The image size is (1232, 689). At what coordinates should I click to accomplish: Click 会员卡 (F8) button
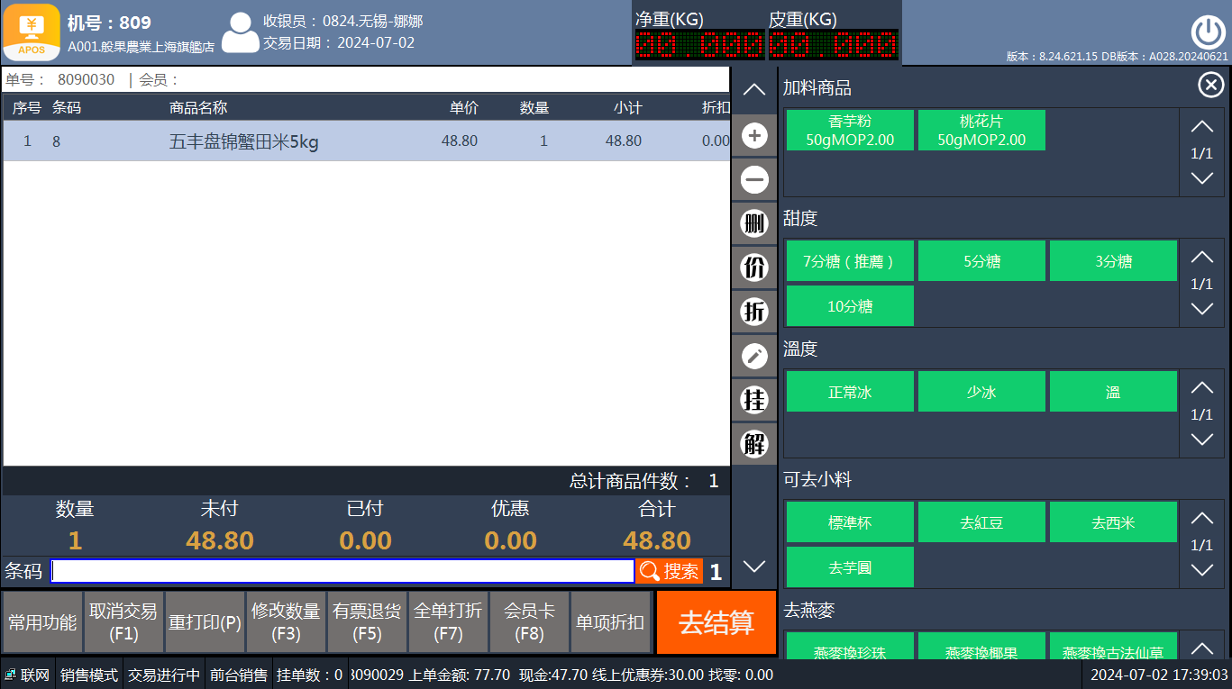[x=529, y=622]
